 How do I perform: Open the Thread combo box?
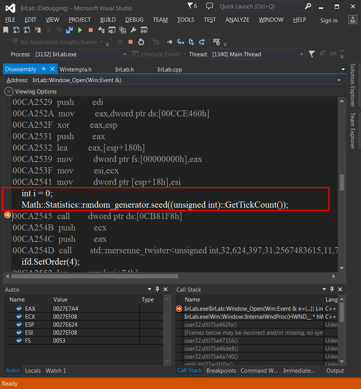pos(257,54)
